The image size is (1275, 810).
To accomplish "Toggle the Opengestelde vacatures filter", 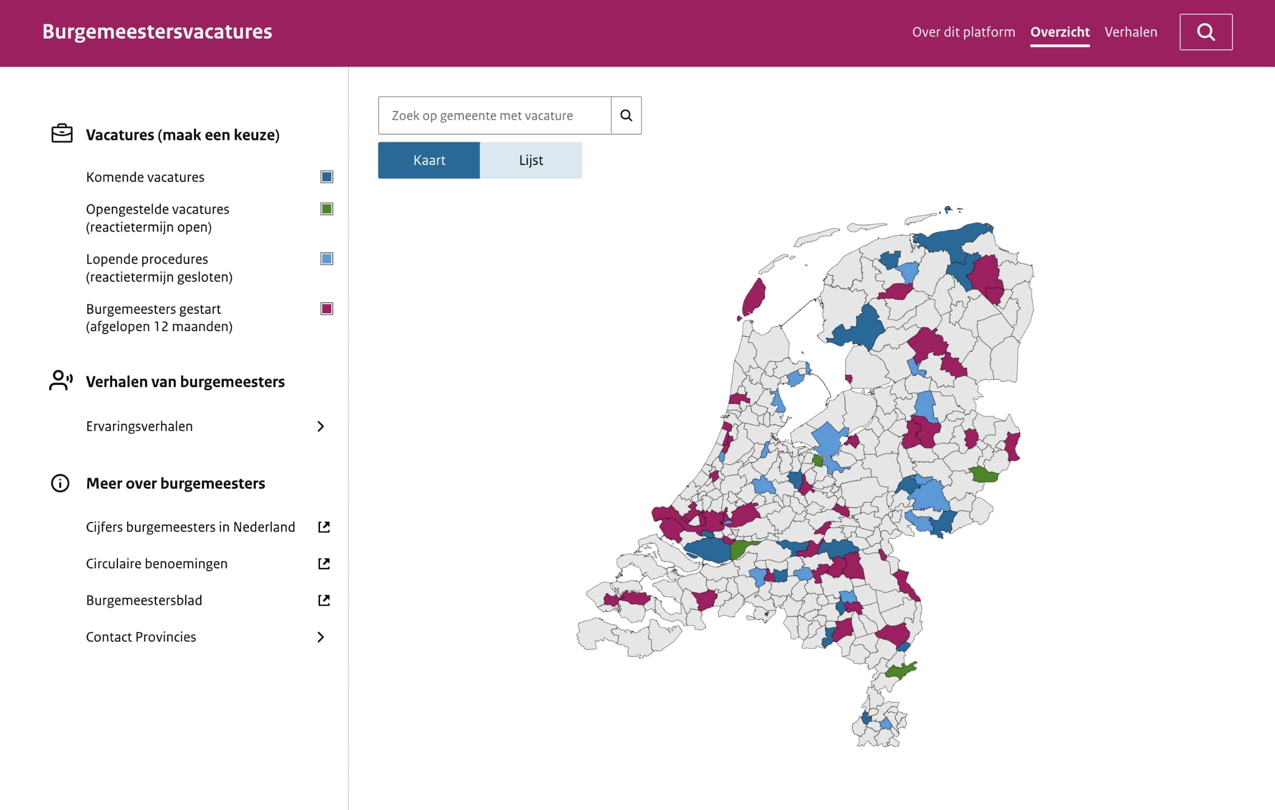I will tap(326, 209).
